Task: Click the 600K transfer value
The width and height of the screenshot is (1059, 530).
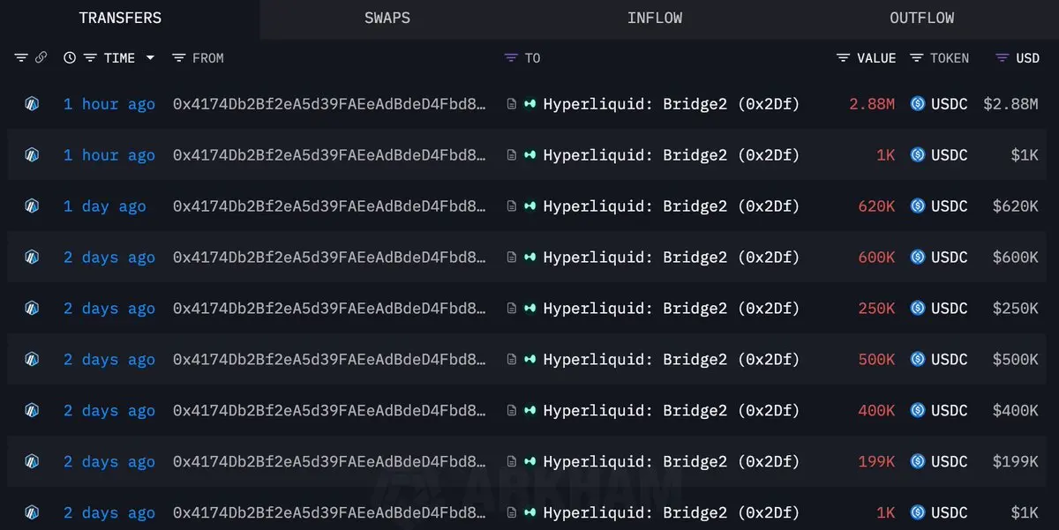Action: (x=876, y=258)
